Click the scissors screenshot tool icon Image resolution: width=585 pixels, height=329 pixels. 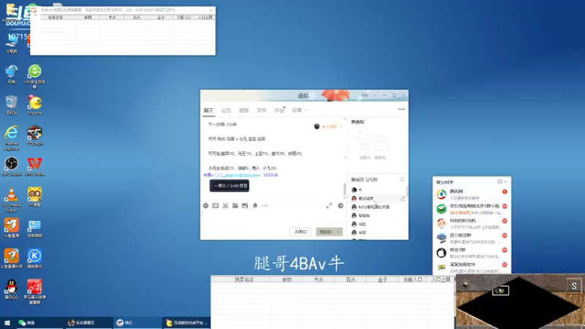225,205
